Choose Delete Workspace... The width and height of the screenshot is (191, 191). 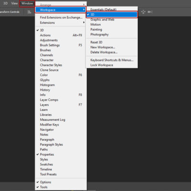click(x=112, y=52)
